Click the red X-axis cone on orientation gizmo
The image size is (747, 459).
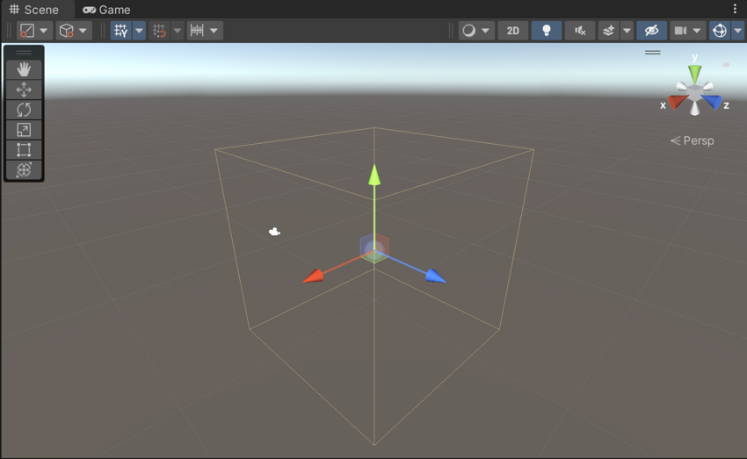point(676,102)
